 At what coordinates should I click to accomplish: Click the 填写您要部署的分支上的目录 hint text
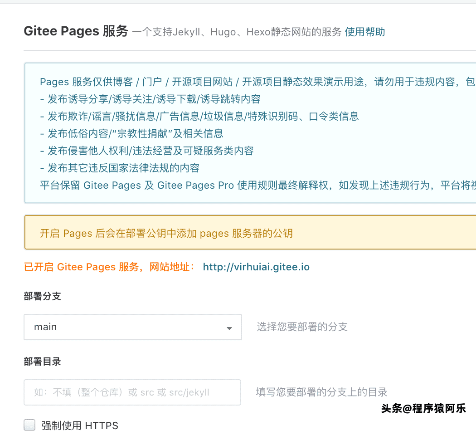[321, 392]
